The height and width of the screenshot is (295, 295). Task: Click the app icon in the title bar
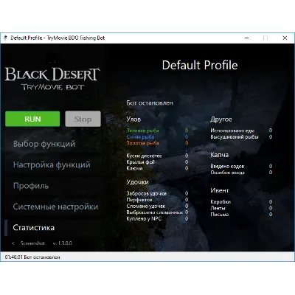coord(5,38)
